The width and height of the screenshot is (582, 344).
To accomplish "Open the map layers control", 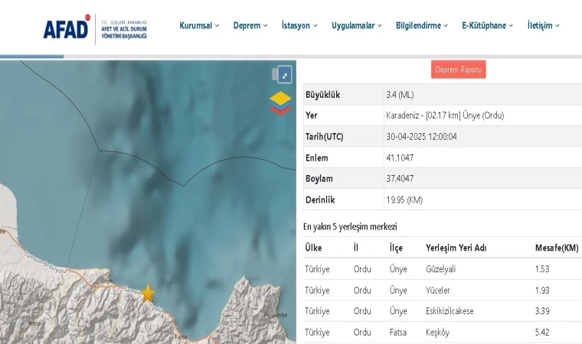I will (x=280, y=102).
